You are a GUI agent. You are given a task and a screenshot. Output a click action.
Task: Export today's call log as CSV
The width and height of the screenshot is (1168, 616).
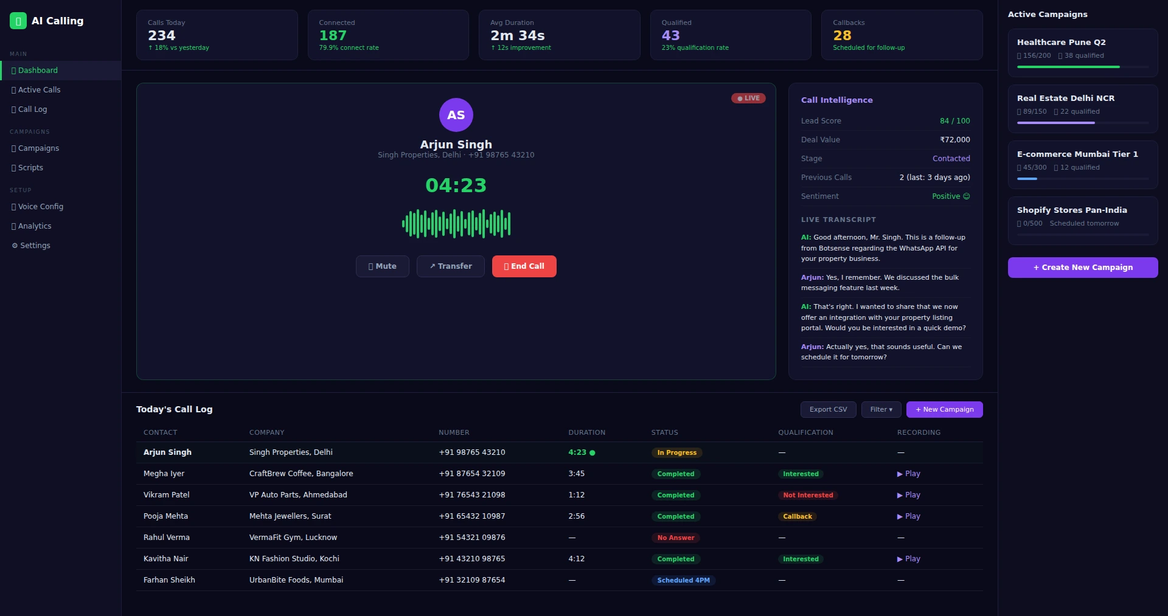pos(828,409)
